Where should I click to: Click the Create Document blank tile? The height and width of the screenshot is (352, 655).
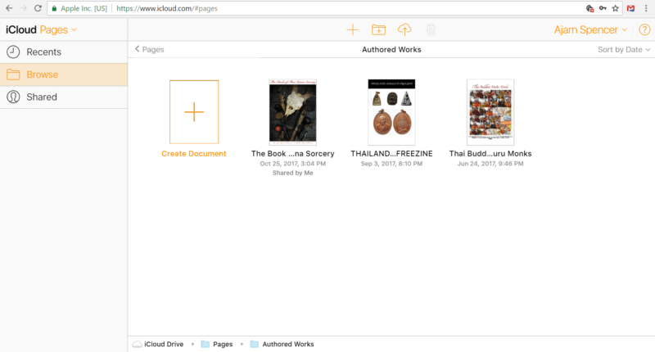tap(194, 112)
